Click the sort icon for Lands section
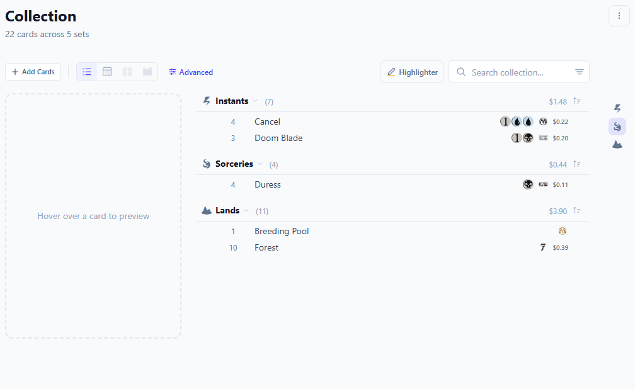Screen dimensions: 635x389 [577, 211]
